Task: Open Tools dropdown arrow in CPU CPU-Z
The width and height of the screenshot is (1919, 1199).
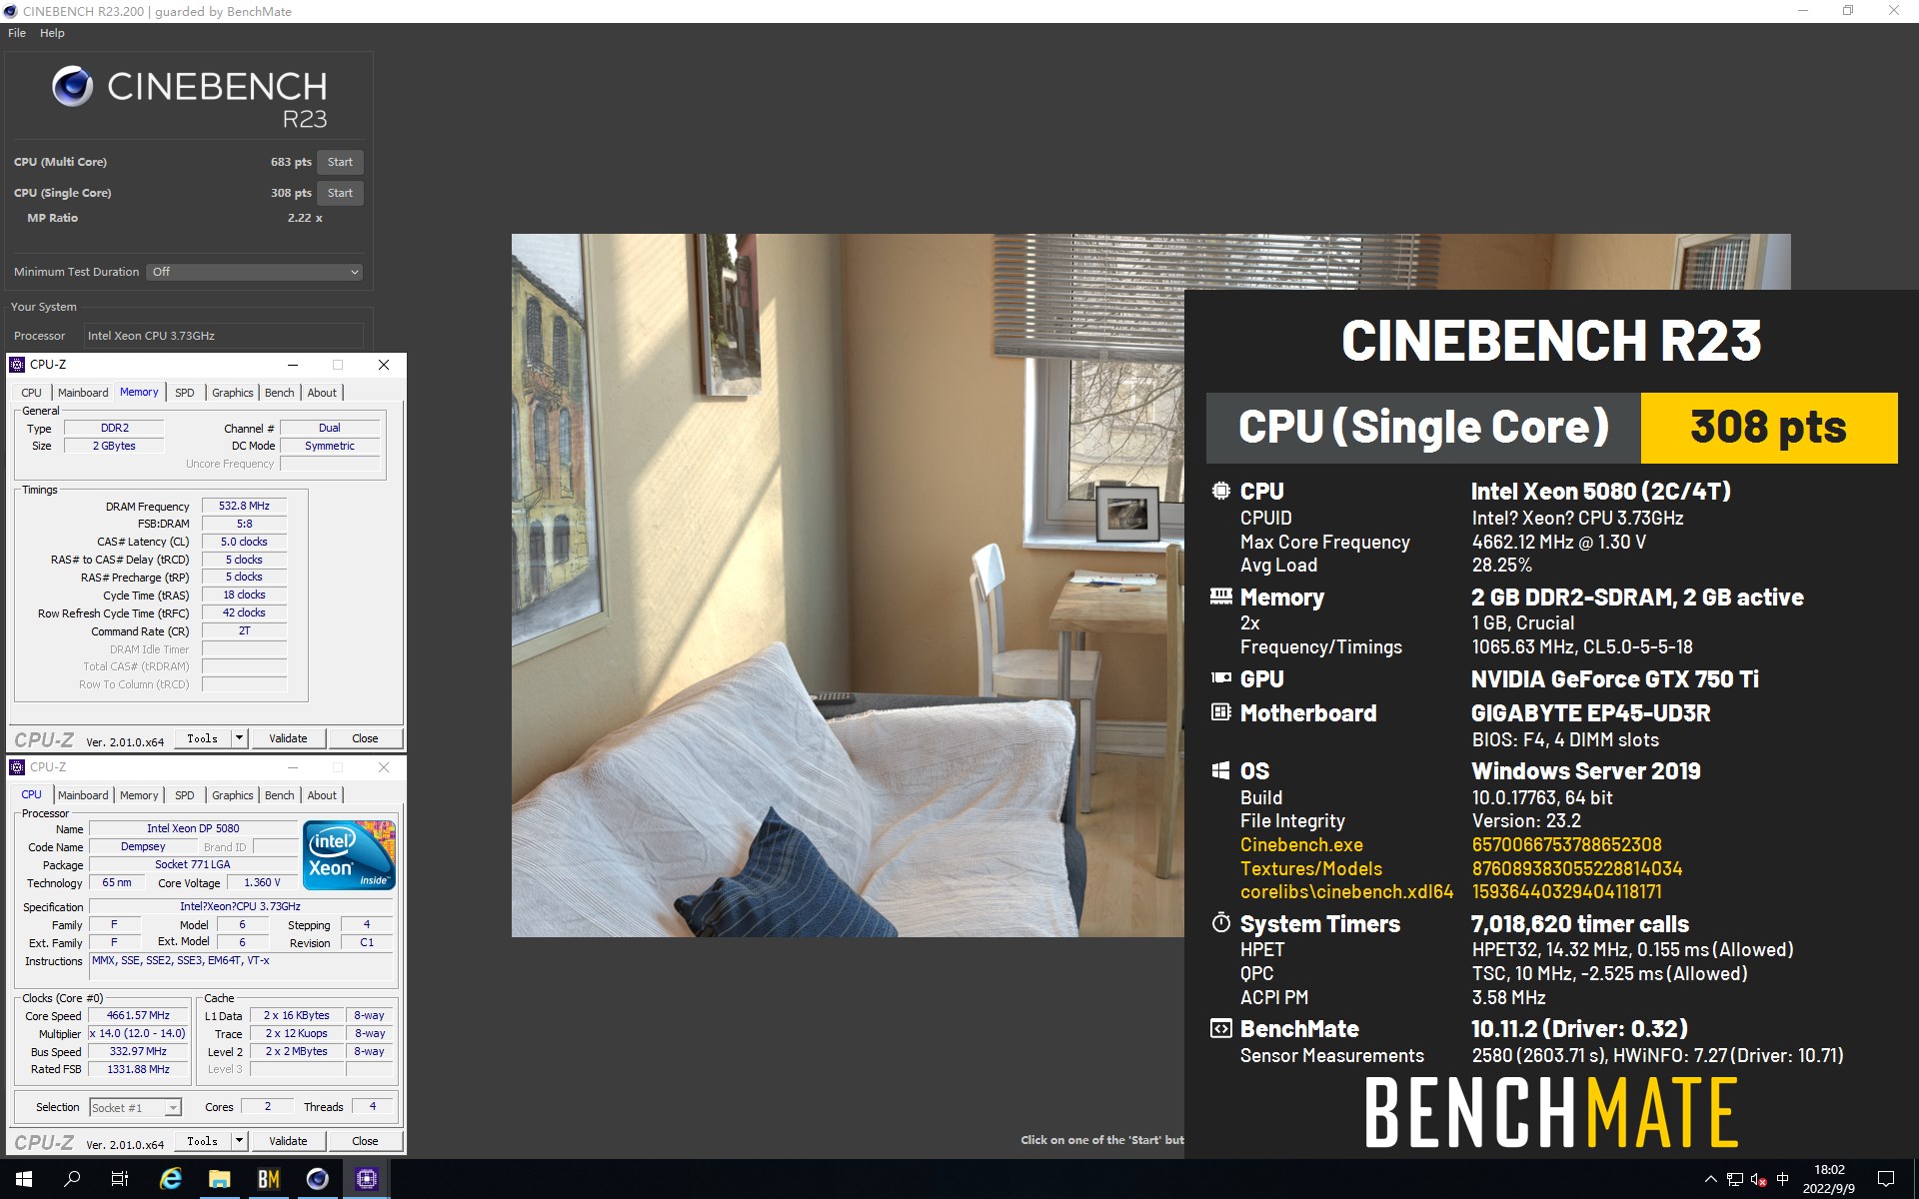Action: (239, 1141)
